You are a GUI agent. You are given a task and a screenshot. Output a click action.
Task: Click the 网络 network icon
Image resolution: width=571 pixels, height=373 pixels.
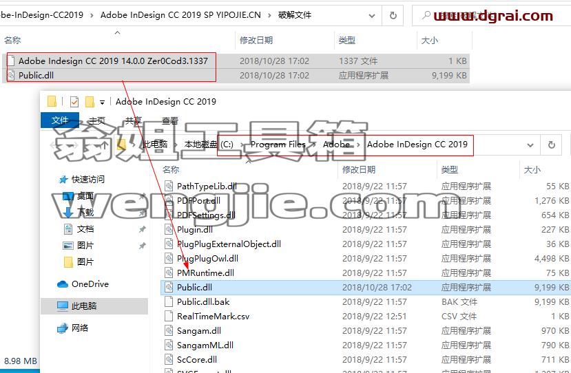tap(63, 328)
